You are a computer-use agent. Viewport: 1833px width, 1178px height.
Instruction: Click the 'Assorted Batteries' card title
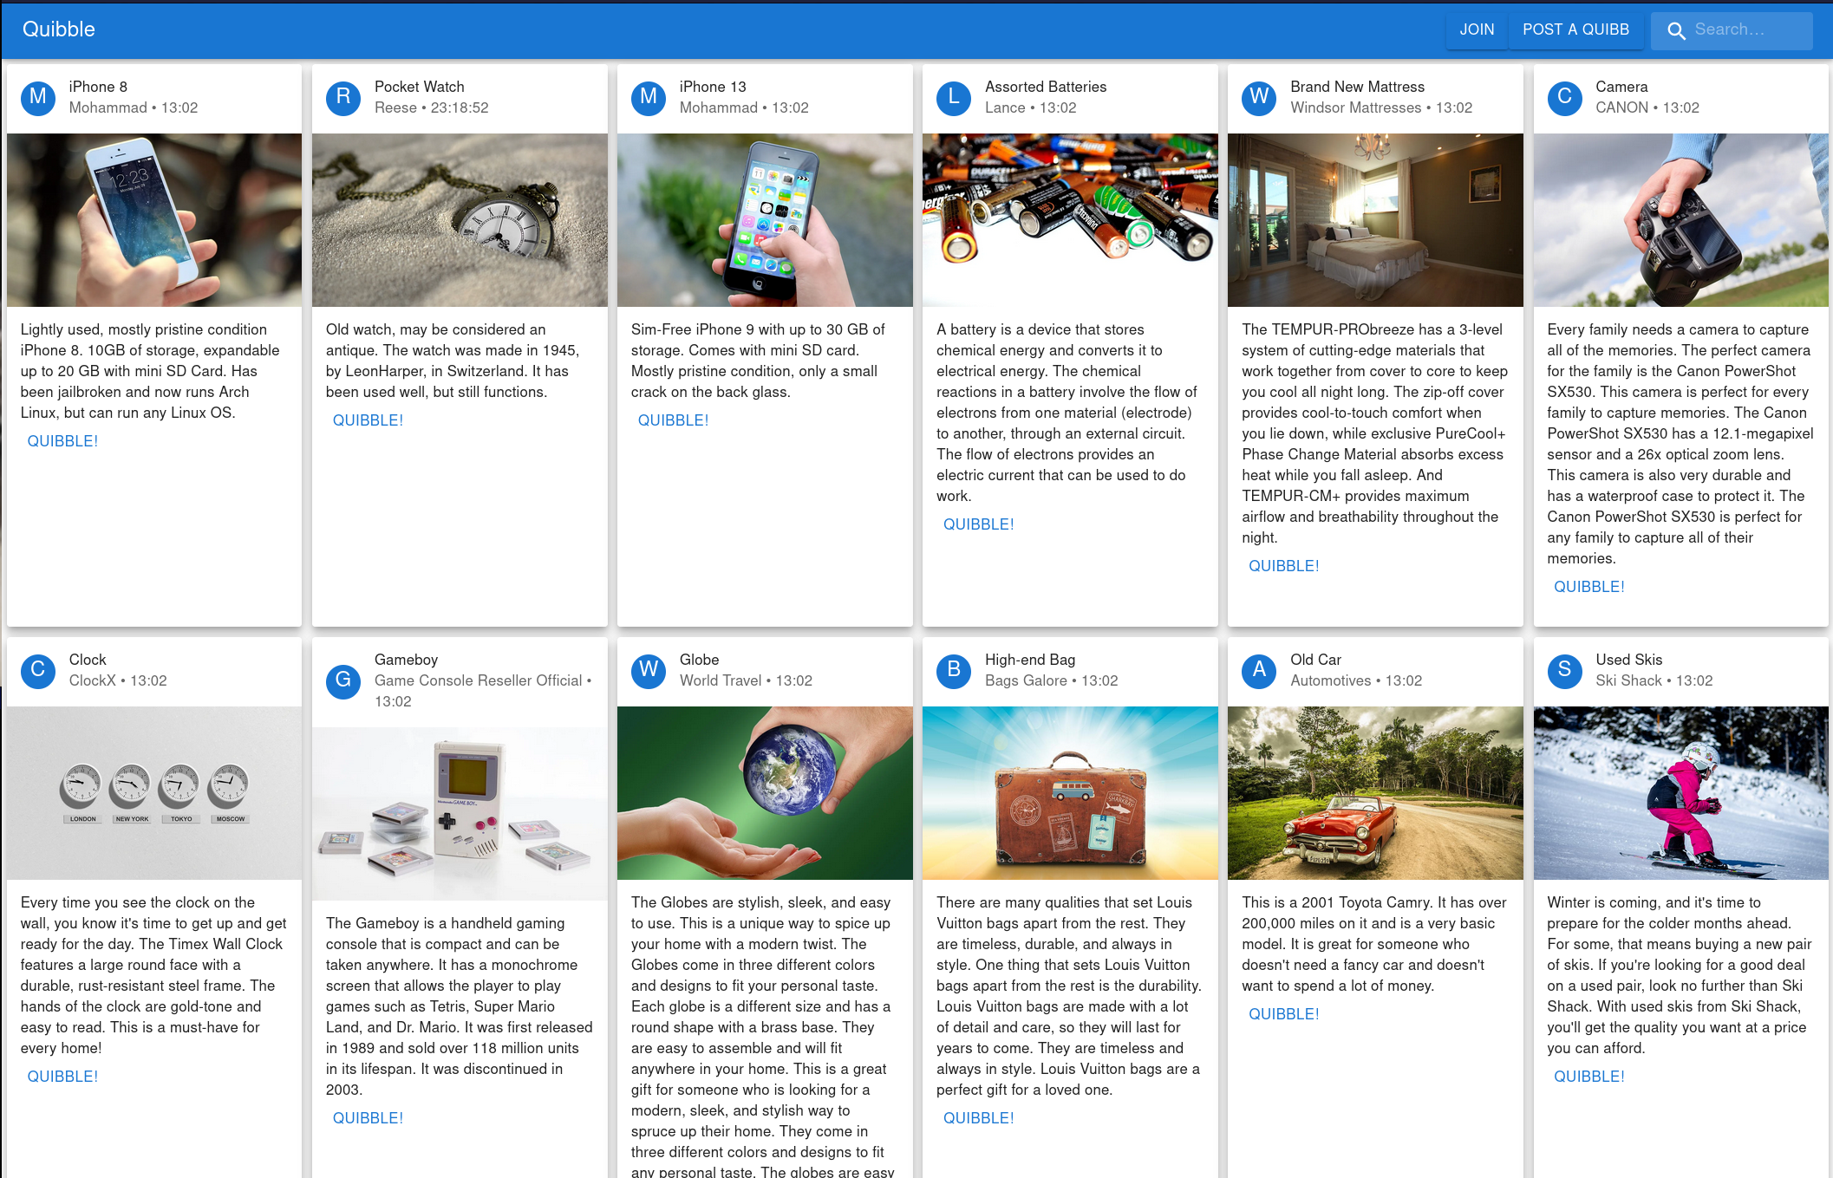[x=1046, y=87]
